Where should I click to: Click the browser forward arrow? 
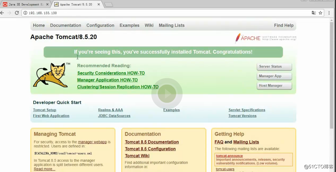9,13
